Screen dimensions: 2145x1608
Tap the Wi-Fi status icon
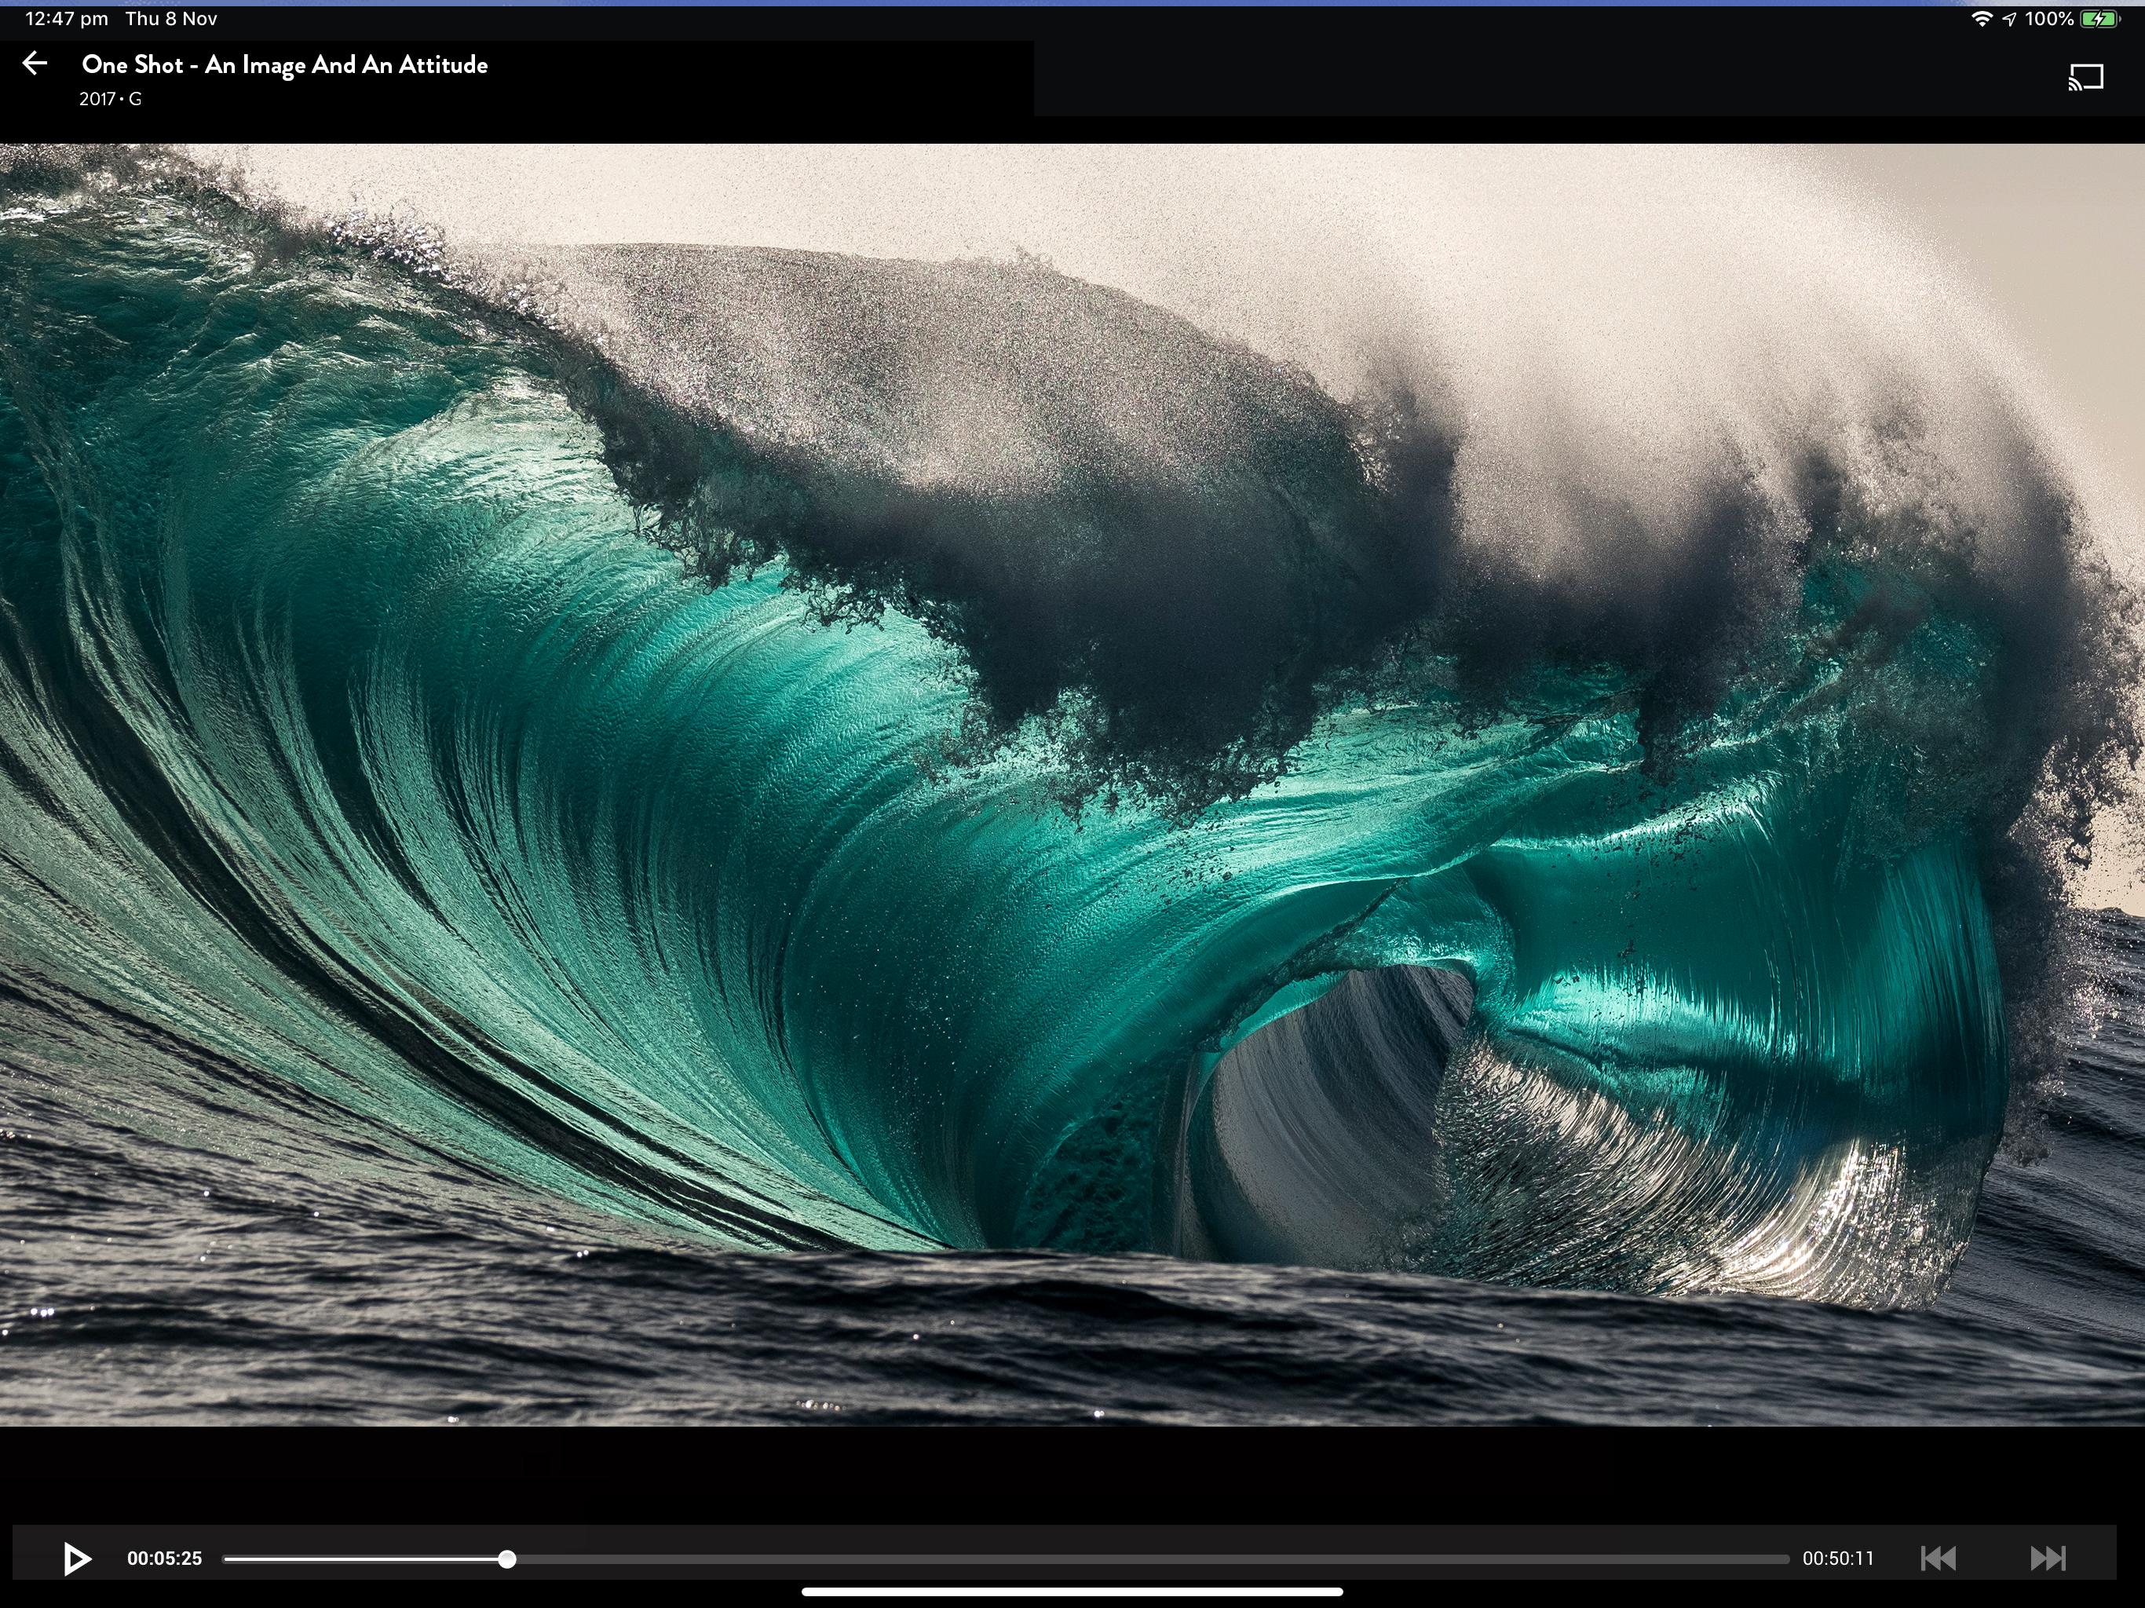[x=1981, y=18]
